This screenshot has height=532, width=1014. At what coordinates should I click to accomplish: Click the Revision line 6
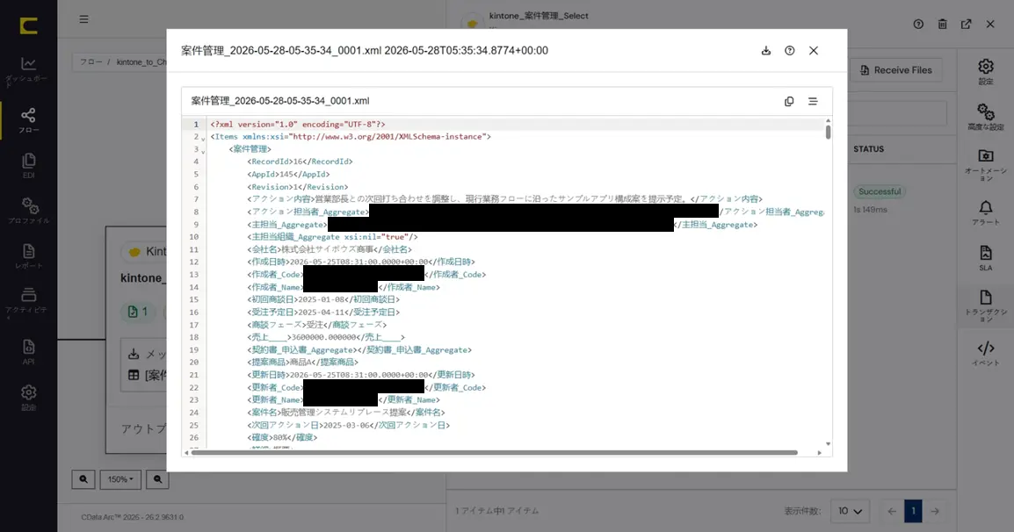click(x=297, y=187)
